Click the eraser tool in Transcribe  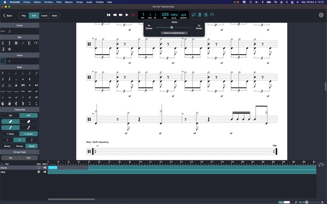click(29, 122)
